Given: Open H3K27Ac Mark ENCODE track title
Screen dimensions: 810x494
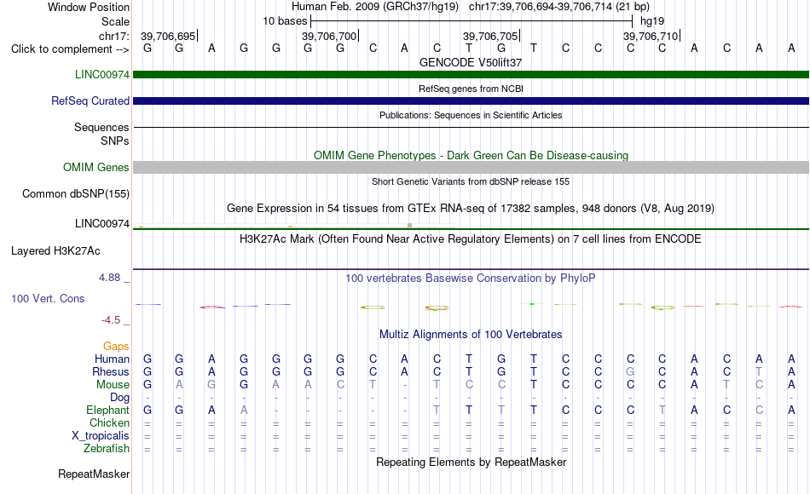Looking at the screenshot, I should 471,239.
